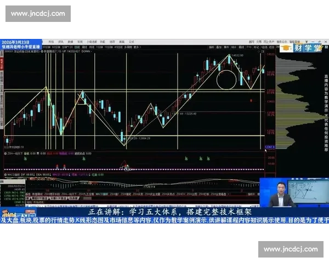The image size is (329, 263).
Task: Select the 多周期 view
Action: pyautogui.click(x=128, y=47)
